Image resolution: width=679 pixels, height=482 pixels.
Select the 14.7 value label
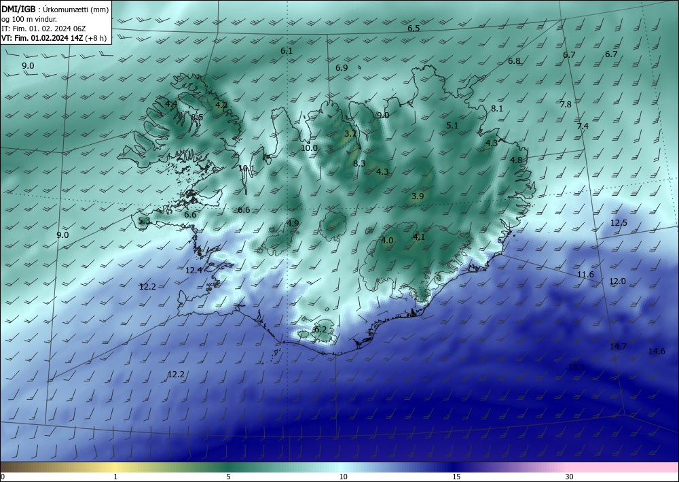pos(618,346)
